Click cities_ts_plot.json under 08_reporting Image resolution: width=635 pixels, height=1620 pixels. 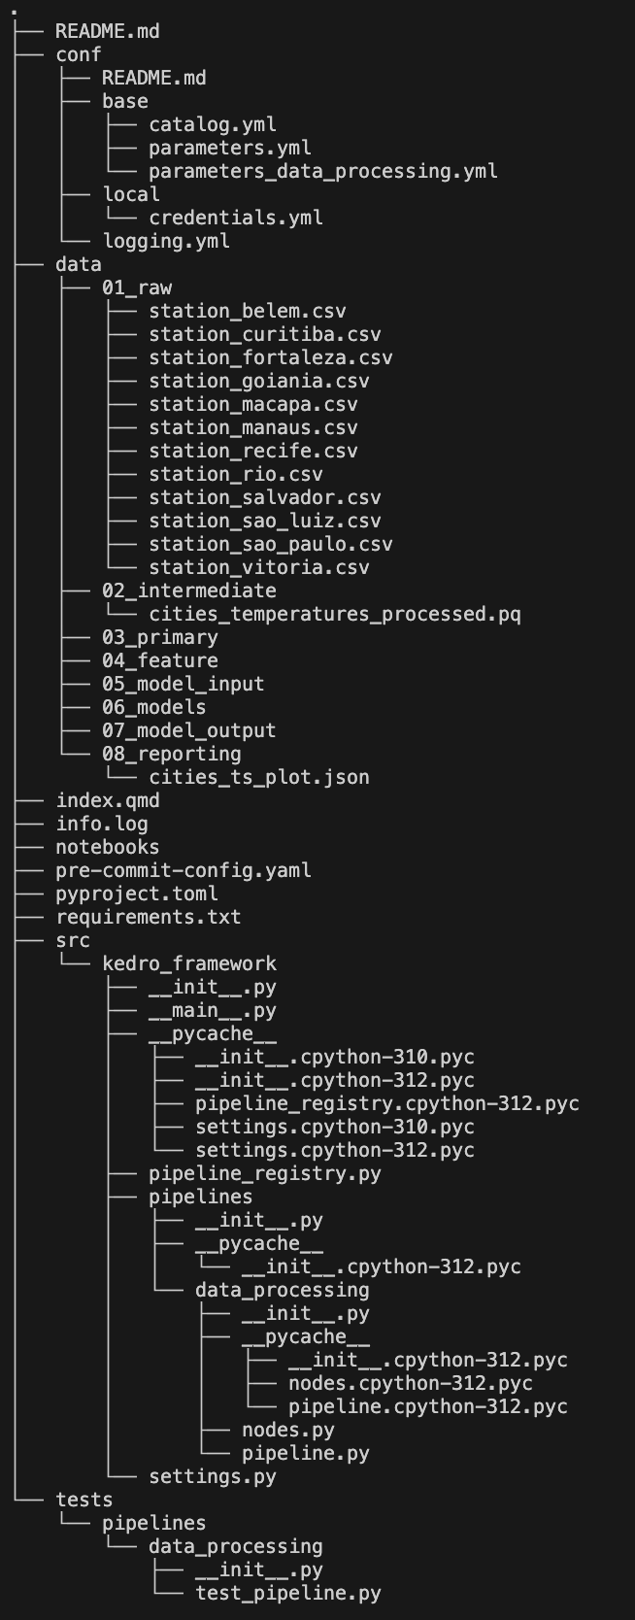tap(259, 777)
